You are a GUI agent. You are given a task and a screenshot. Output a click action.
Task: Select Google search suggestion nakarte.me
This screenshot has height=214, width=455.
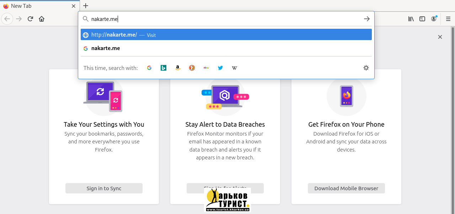226,48
